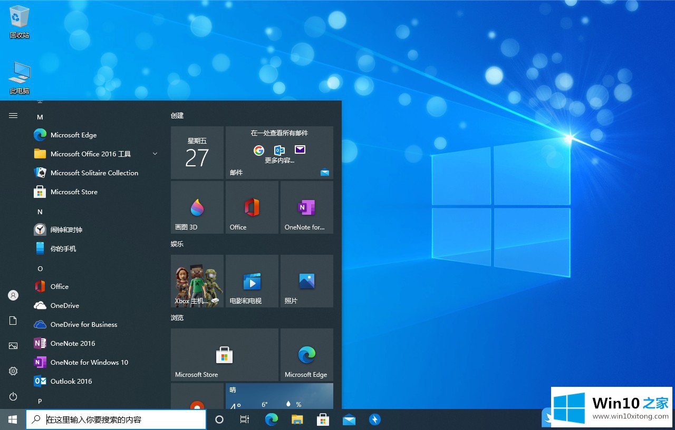The width and height of the screenshot is (675, 430).
Task: Open Cortana circle on taskbar
Action: [x=219, y=419]
